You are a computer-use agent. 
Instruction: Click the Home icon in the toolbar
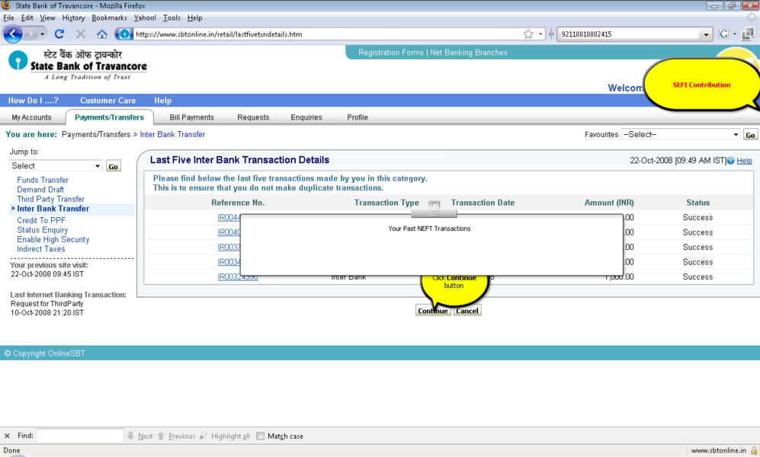101,34
